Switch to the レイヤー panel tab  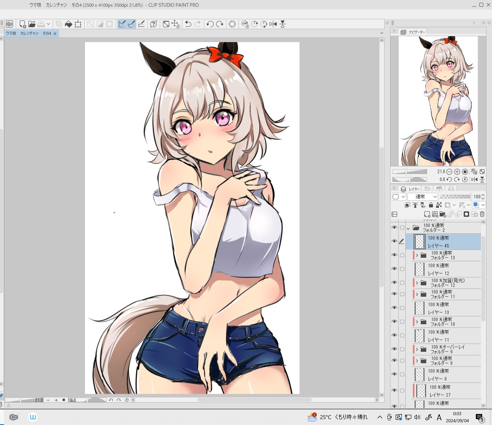tap(410, 189)
